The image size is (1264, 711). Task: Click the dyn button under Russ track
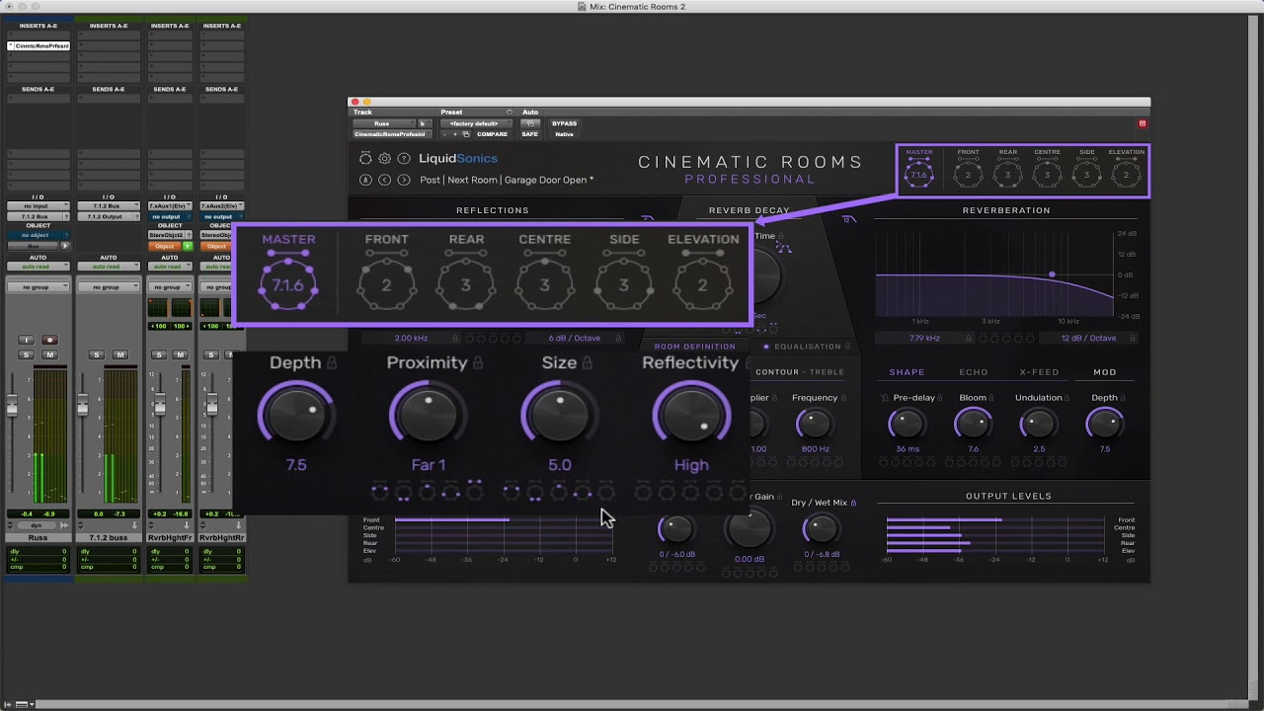[38, 525]
